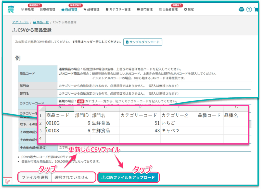Open help via question mark icon
The image size is (261, 189).
[x=249, y=9]
